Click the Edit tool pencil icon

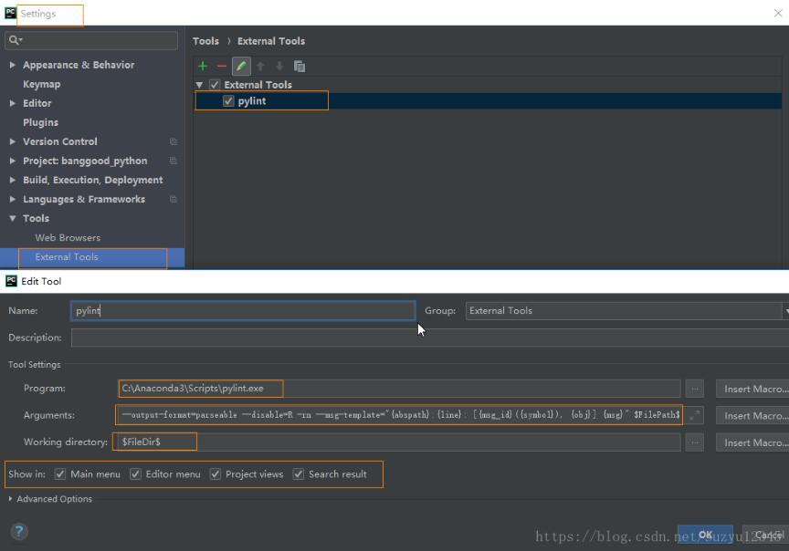tap(241, 66)
